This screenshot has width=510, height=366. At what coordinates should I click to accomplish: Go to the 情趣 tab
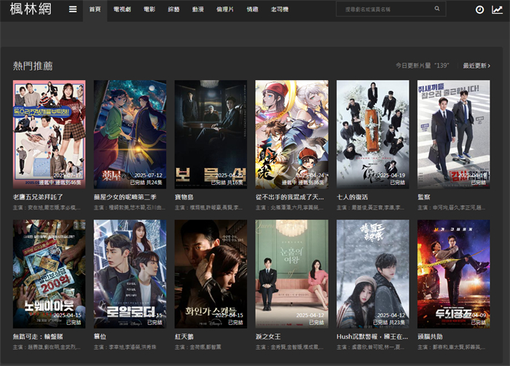(252, 9)
